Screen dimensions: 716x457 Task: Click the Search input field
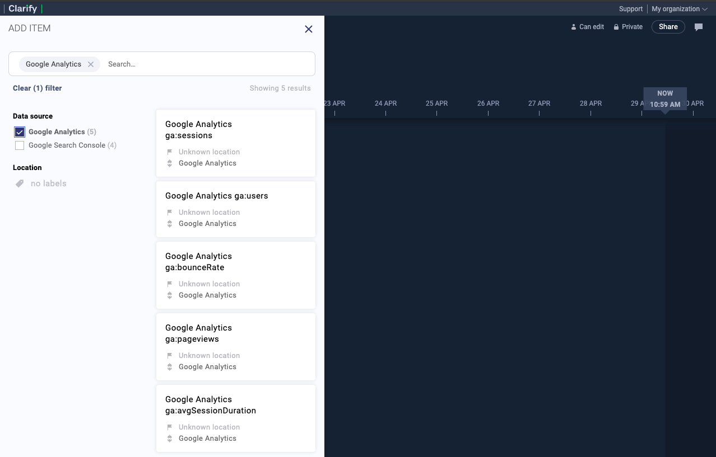(208, 64)
